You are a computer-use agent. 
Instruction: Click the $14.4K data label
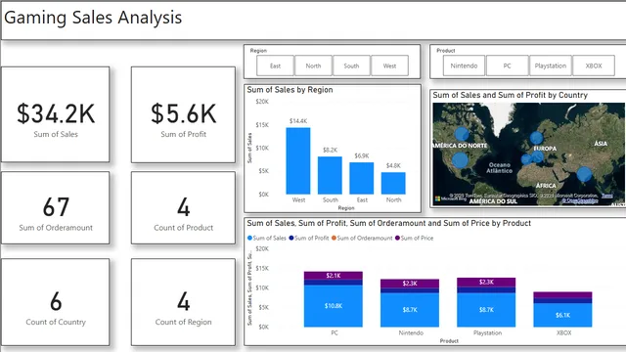click(298, 121)
